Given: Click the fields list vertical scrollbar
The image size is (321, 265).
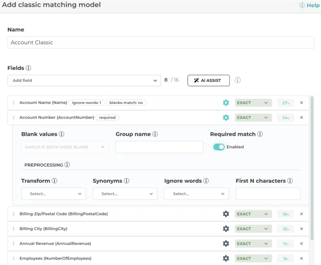Looking at the screenshot, I should point(312,168).
